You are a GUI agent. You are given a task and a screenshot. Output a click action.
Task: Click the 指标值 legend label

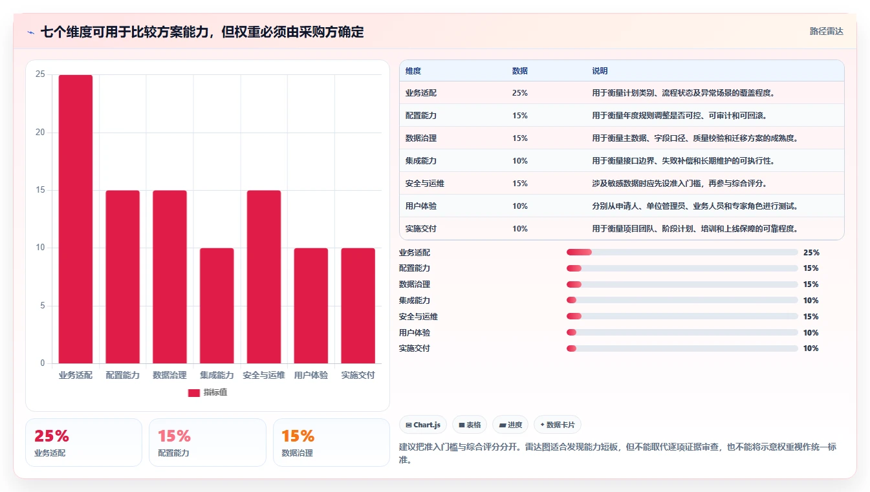click(x=215, y=392)
